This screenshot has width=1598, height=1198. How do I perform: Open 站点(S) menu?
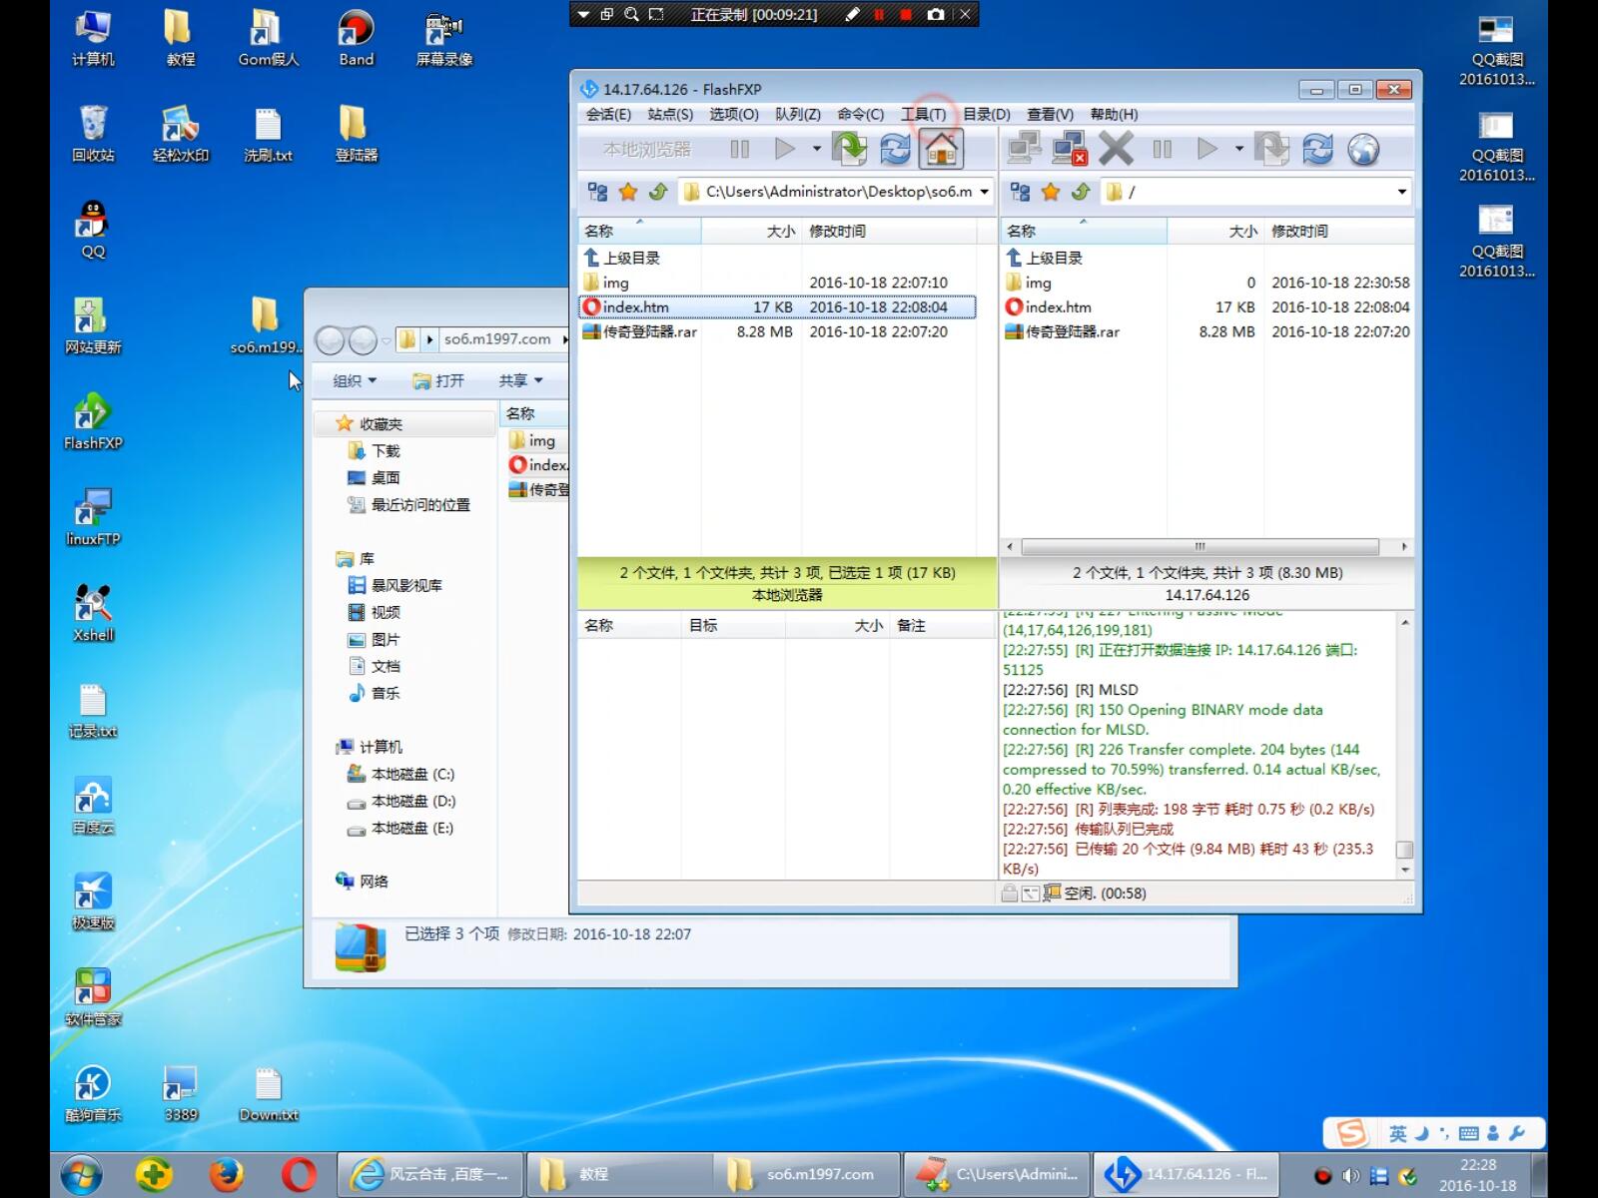coord(670,114)
